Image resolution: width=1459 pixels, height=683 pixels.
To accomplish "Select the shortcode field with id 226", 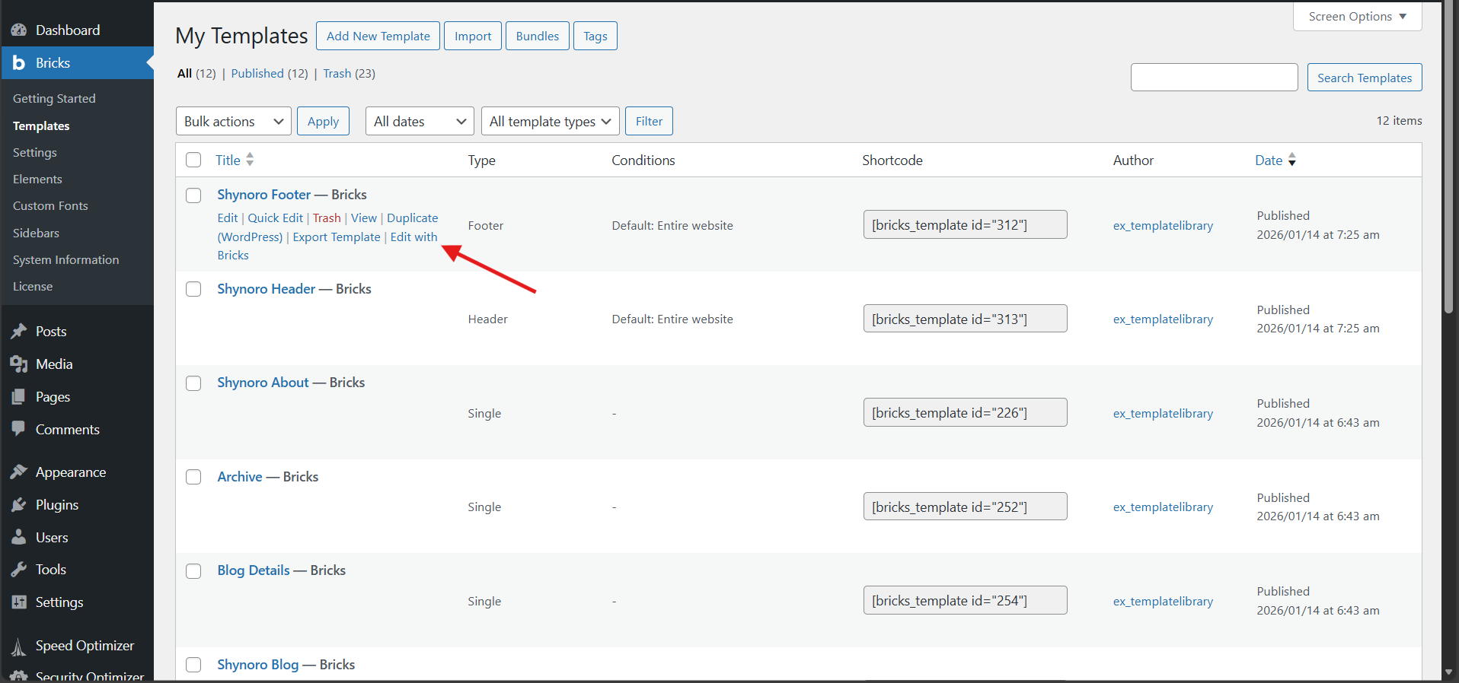I will 965,412.
